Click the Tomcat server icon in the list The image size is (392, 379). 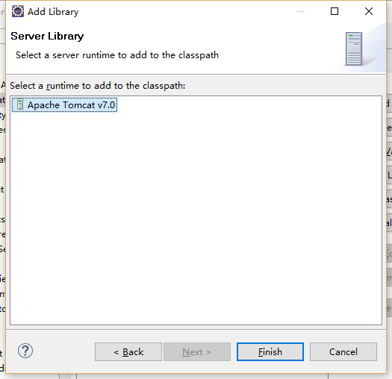20,104
